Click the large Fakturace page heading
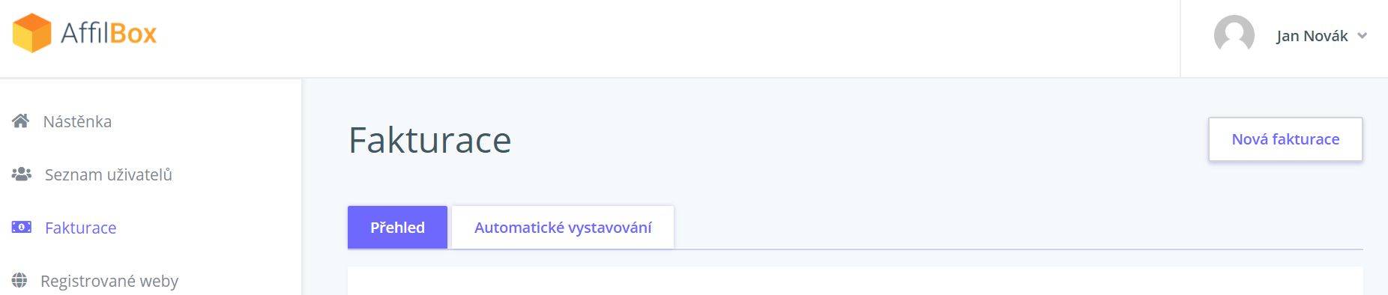 coord(429,140)
